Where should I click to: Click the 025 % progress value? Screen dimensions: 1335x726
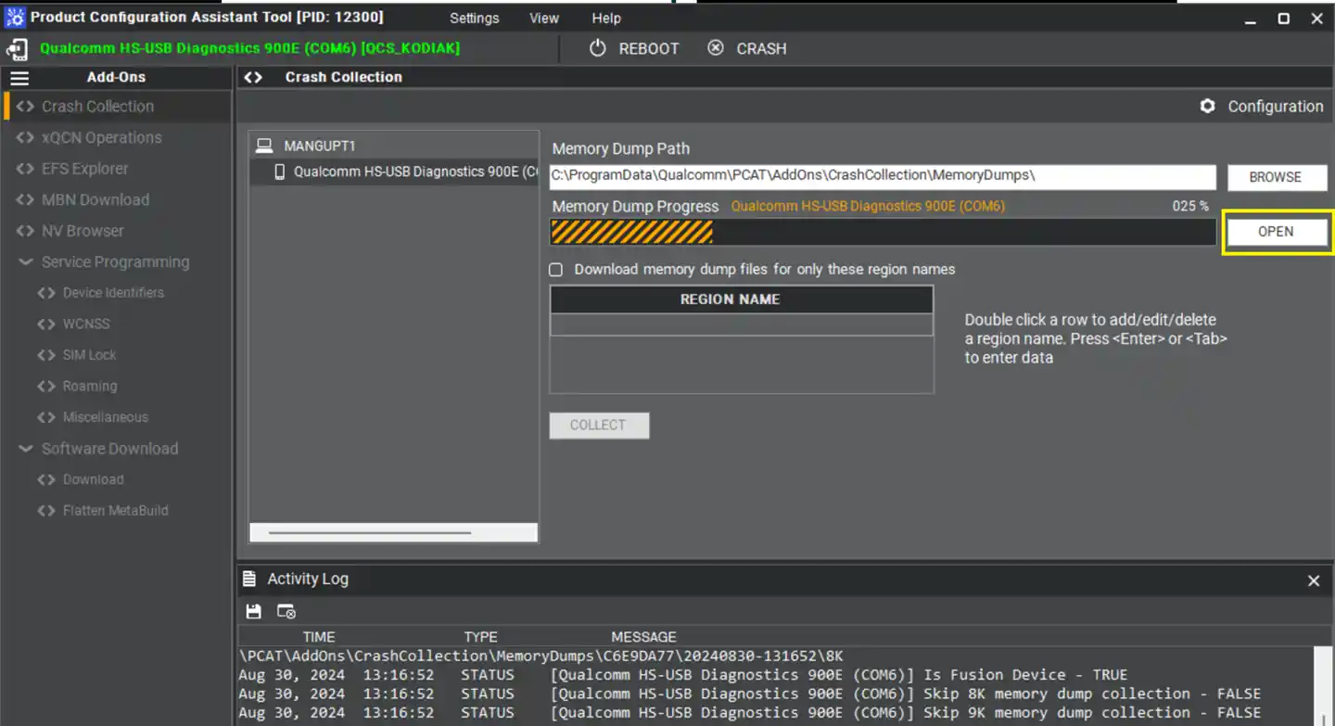click(x=1190, y=206)
